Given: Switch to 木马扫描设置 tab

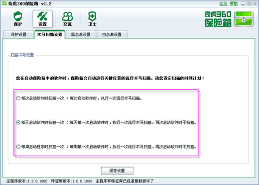Looking at the screenshot, I should 50,34.
